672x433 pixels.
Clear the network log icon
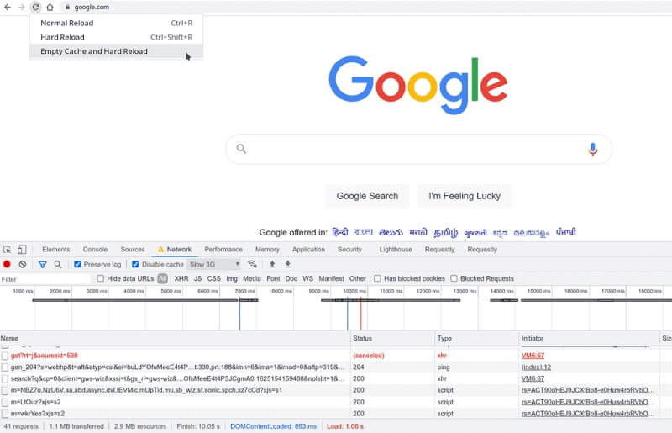click(23, 264)
